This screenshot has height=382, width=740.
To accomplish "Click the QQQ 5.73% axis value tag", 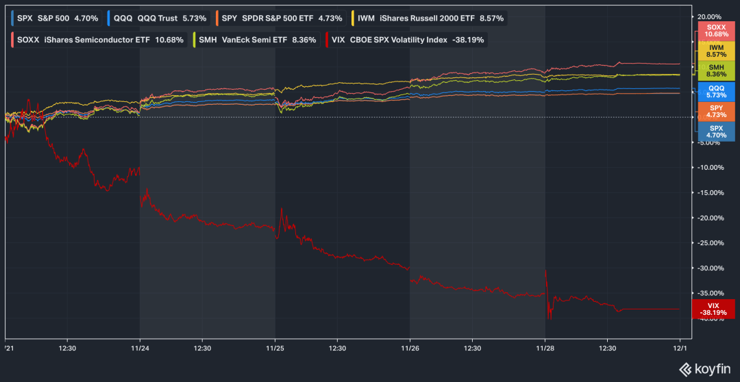I will tap(716, 91).
